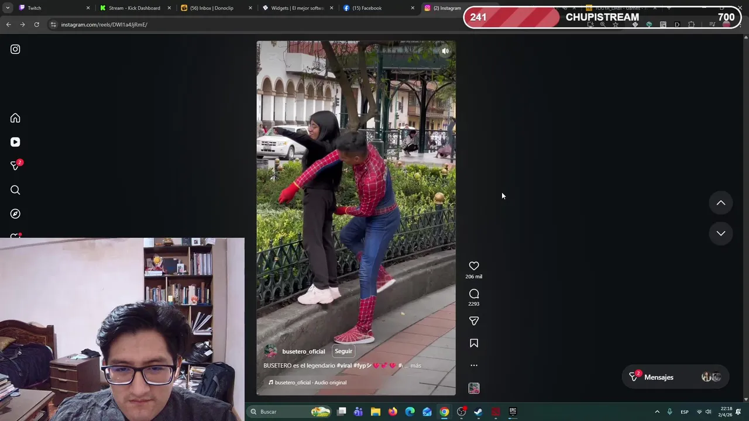The height and width of the screenshot is (421, 749).
Task: Switch to the Widgets browser tab
Action: point(297,8)
